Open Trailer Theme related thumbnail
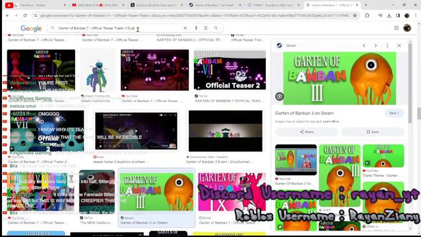Screen dimensions: 421x237 (383, 156)
